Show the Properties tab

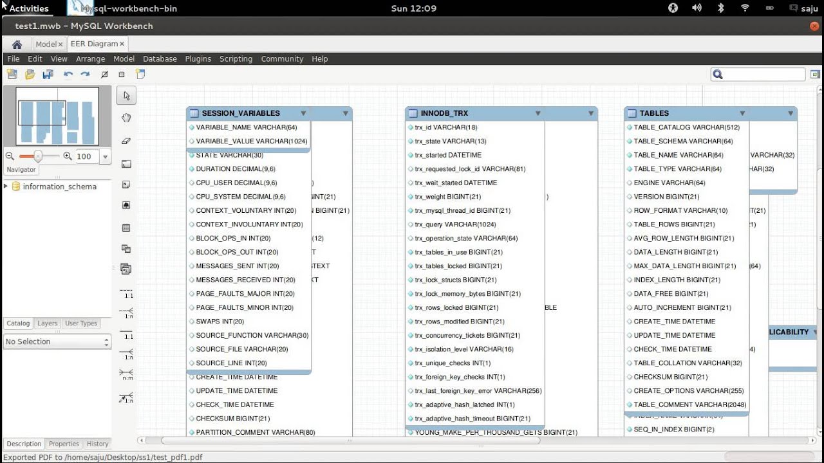point(64,444)
